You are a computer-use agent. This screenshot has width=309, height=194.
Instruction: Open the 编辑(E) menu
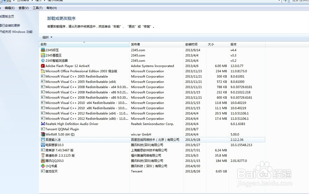click(10, 8)
